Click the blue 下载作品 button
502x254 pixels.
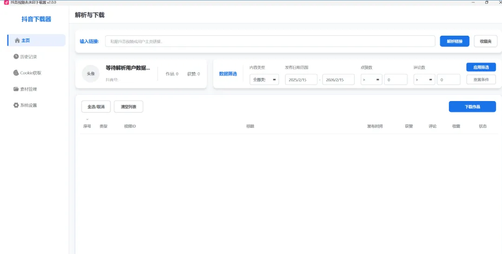[x=472, y=107]
